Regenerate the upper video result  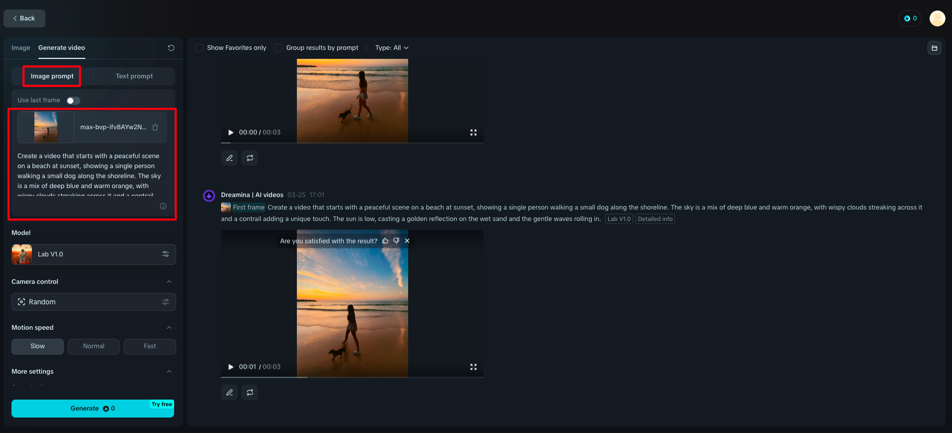[250, 158]
